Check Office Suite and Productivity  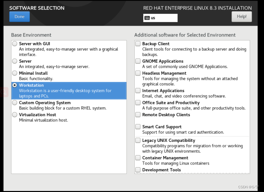[x=138, y=103]
